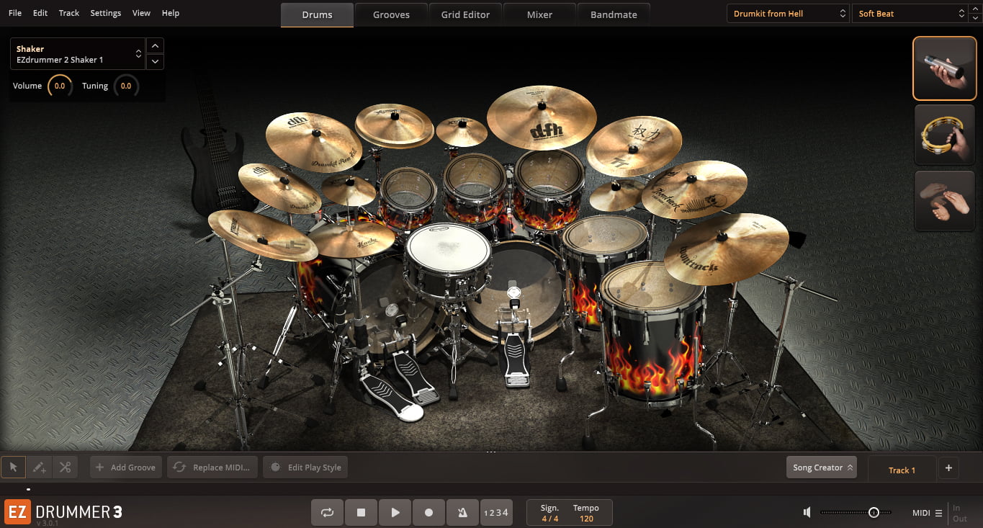Switch to the Grid Editor tab
The image size is (983, 528).
point(465,14)
